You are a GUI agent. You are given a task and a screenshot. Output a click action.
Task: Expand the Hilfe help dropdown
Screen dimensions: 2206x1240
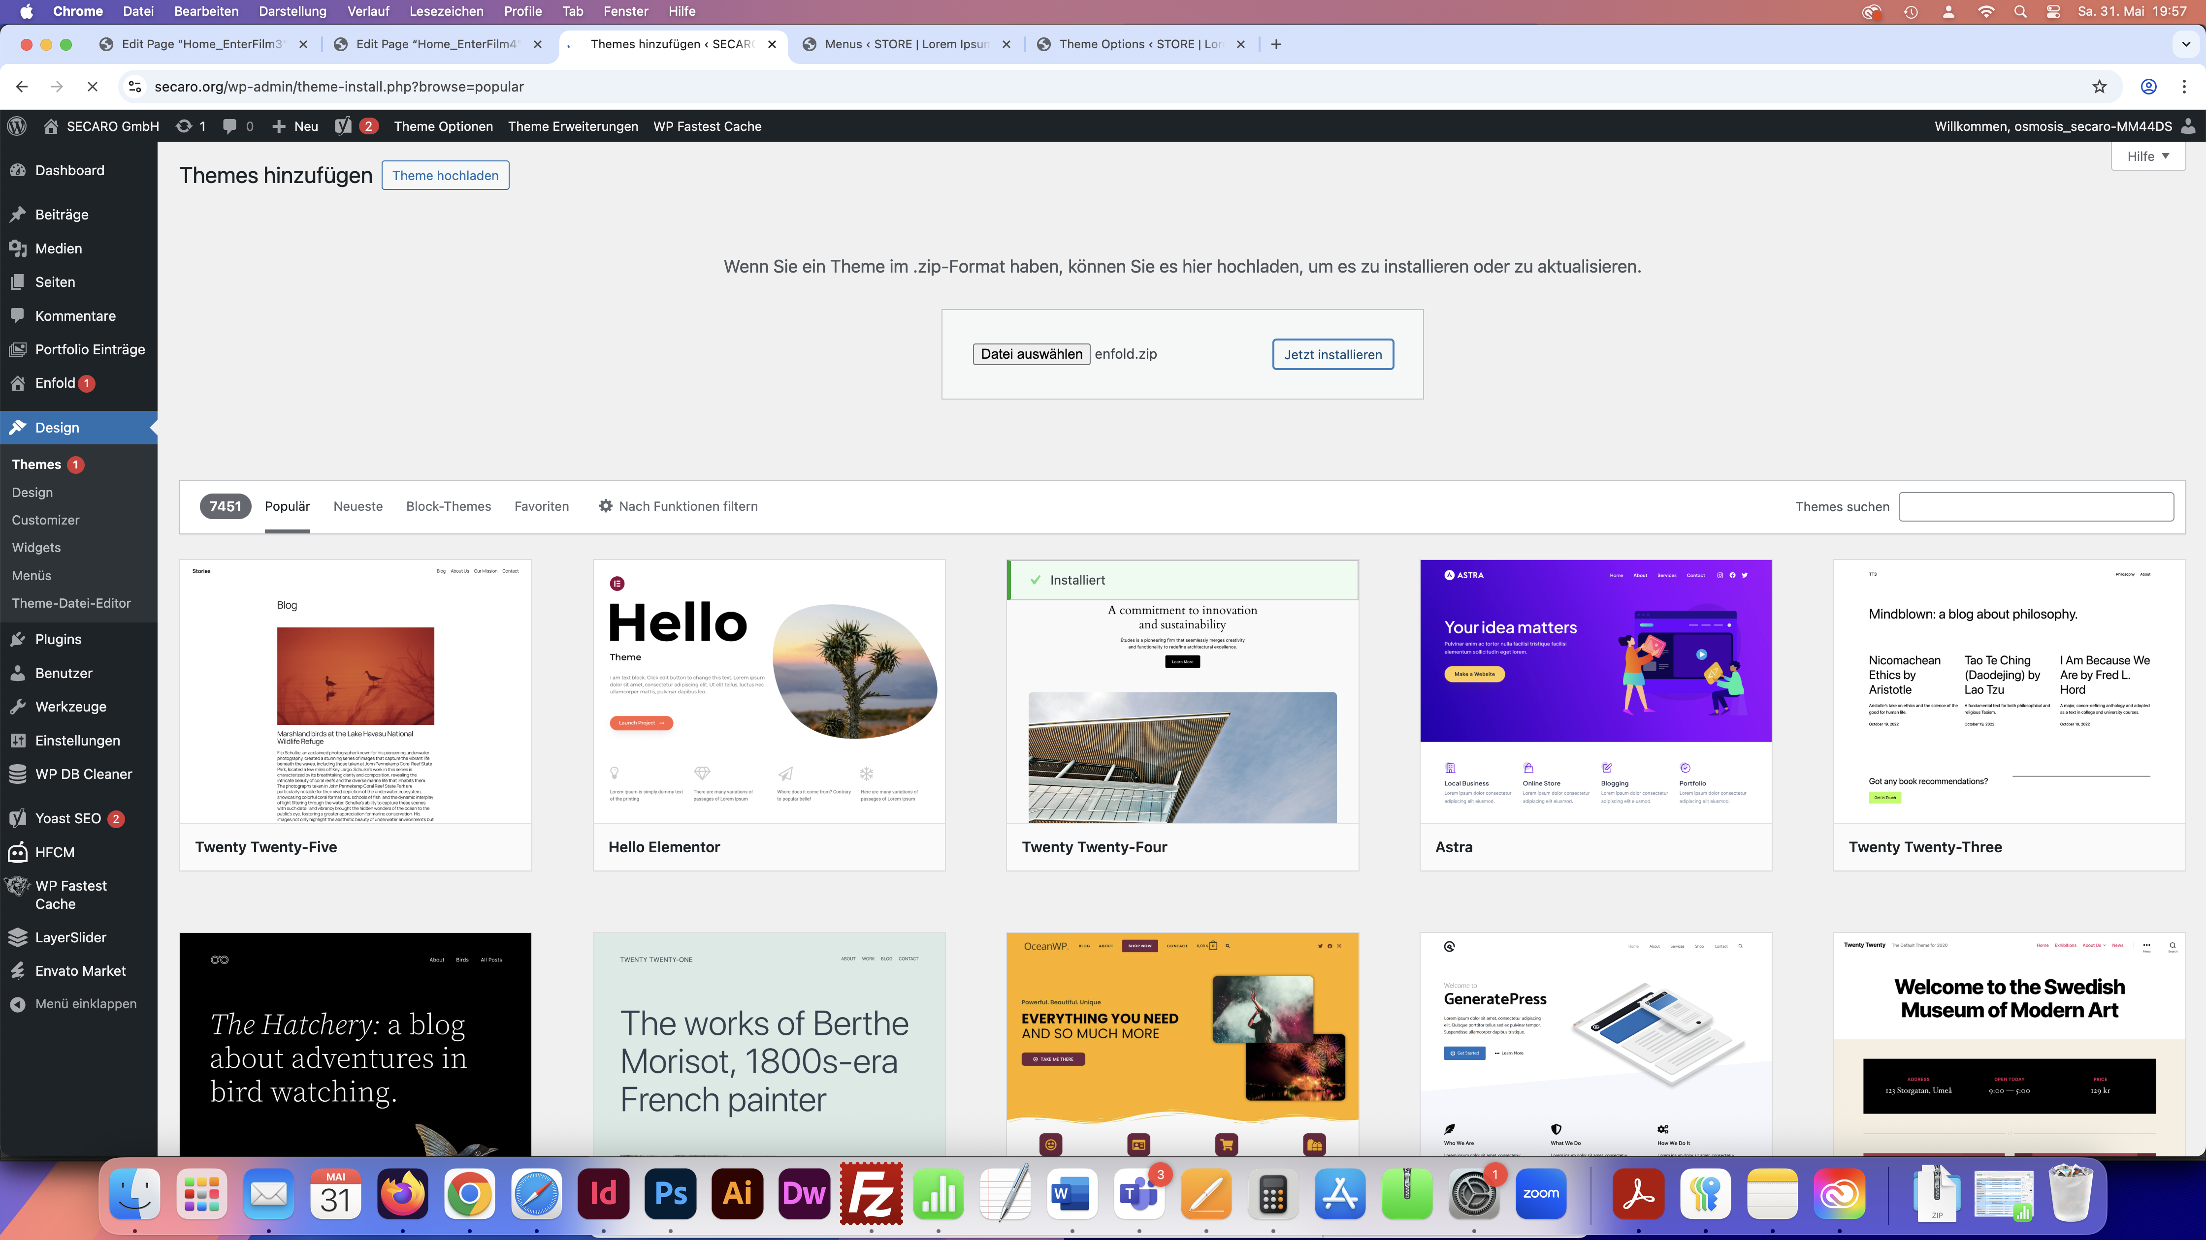pyautogui.click(x=2148, y=156)
